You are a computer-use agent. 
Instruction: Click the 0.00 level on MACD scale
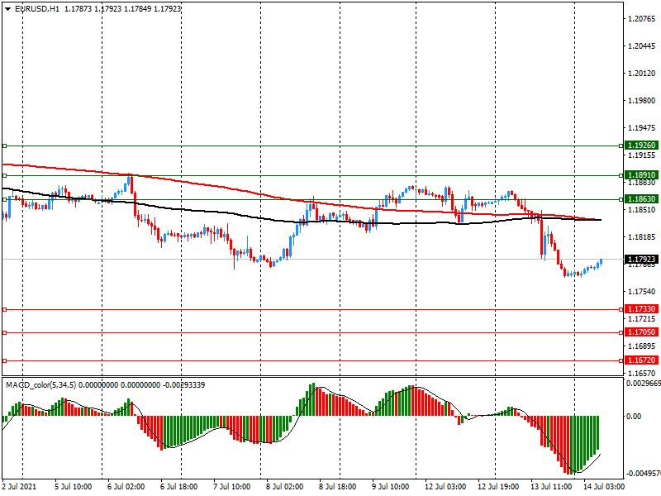pos(635,417)
